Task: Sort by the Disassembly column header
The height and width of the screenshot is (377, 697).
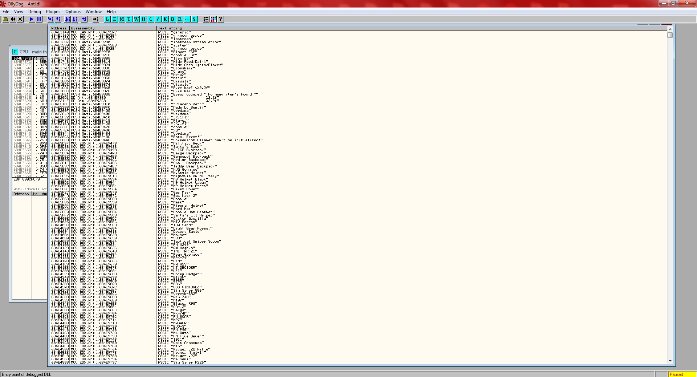Action: click(113, 28)
